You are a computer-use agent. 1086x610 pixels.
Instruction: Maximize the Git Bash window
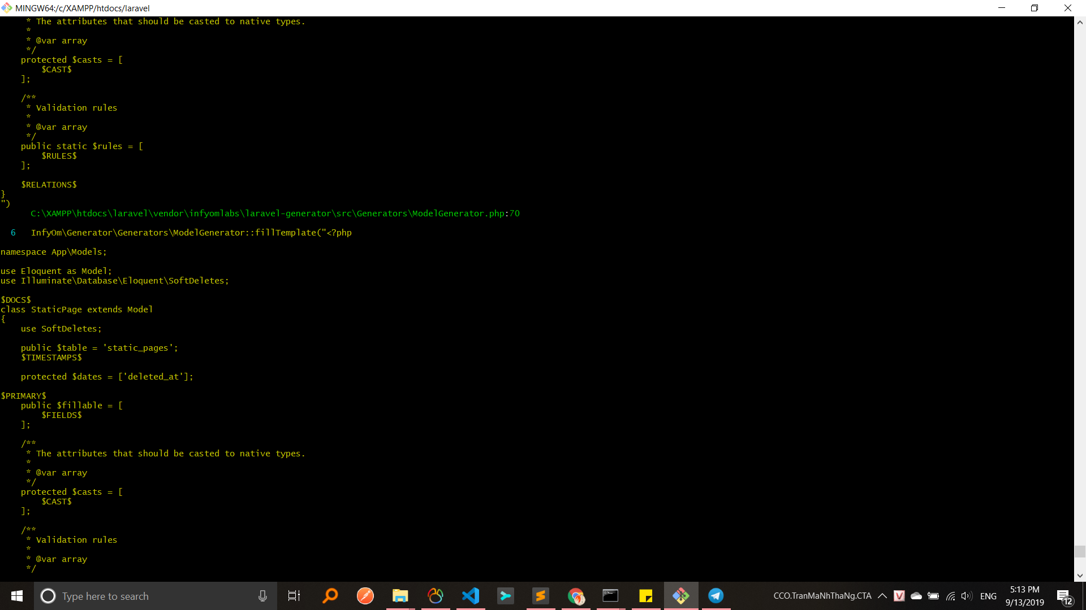[1035, 8]
